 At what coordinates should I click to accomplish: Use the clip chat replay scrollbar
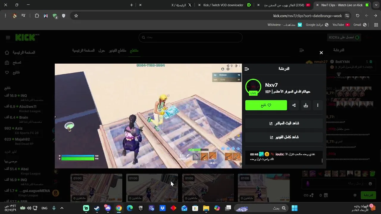pos(322,161)
